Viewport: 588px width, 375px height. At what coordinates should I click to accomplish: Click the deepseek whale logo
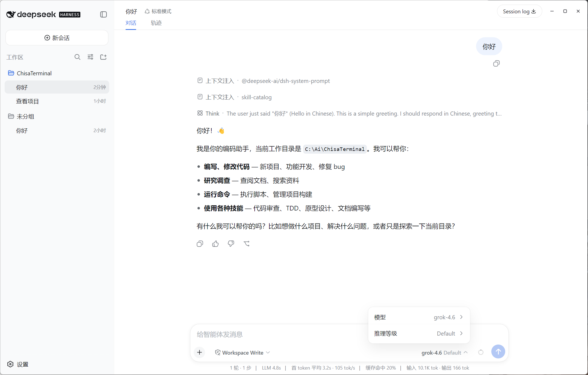(x=11, y=14)
